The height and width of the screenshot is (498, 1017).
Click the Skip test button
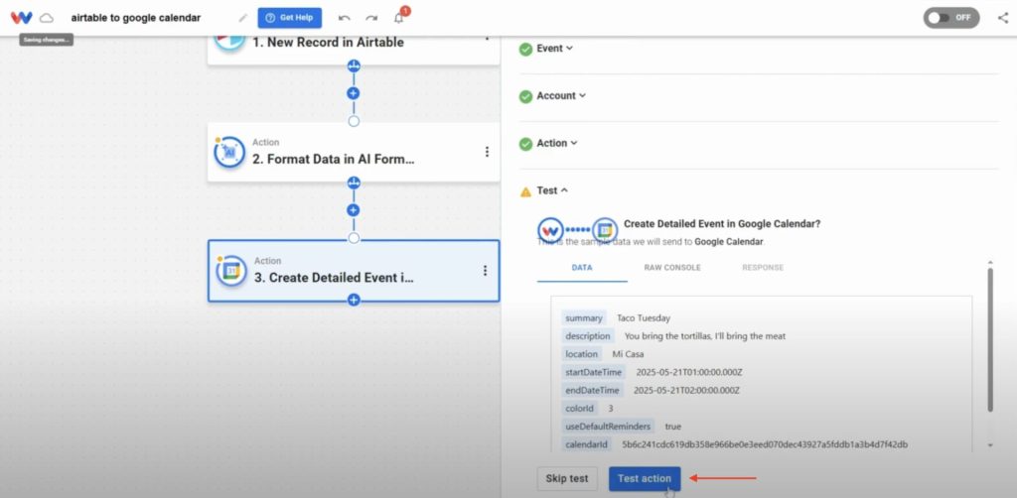click(x=567, y=478)
